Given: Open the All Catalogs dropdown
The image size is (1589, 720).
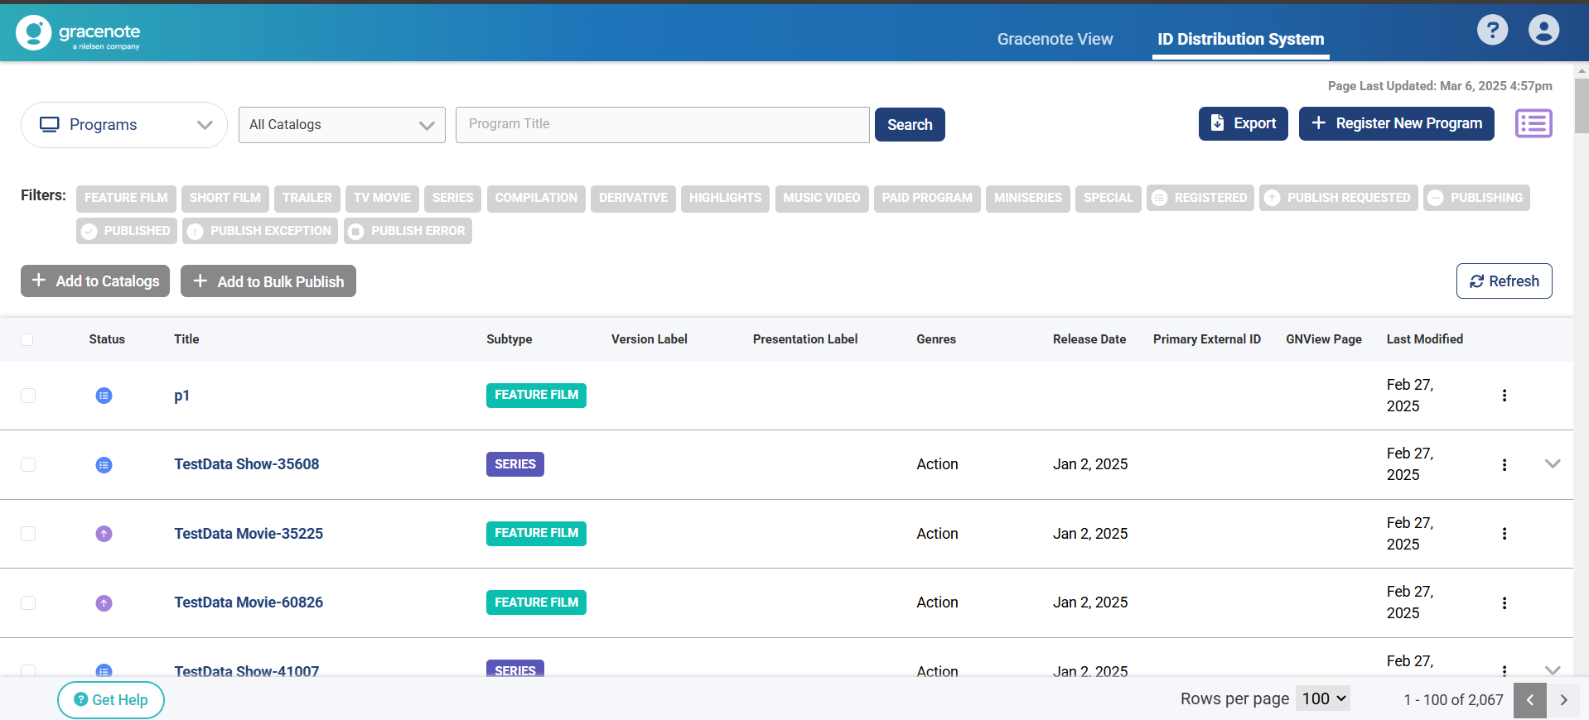Looking at the screenshot, I should (341, 125).
